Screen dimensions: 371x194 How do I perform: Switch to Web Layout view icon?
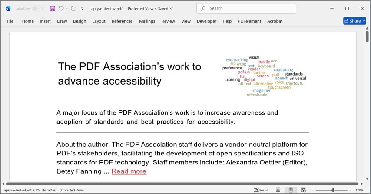tap(303, 190)
